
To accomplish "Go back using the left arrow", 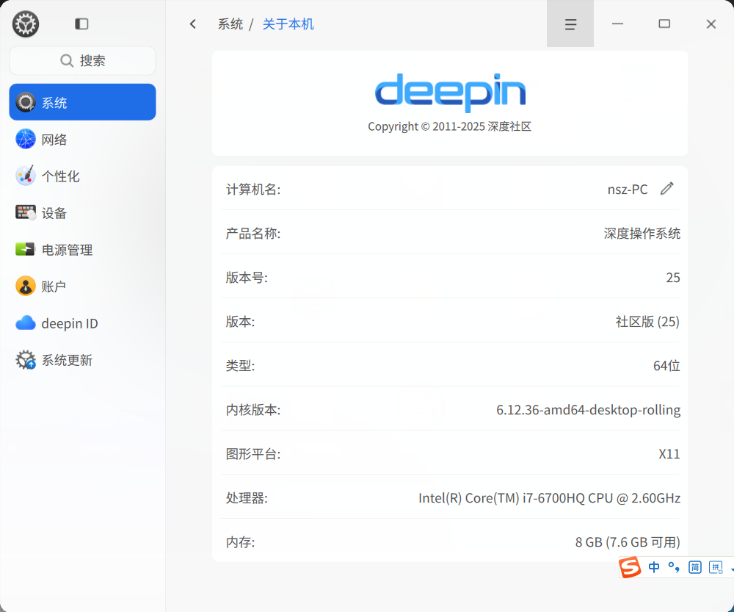I will pos(193,24).
